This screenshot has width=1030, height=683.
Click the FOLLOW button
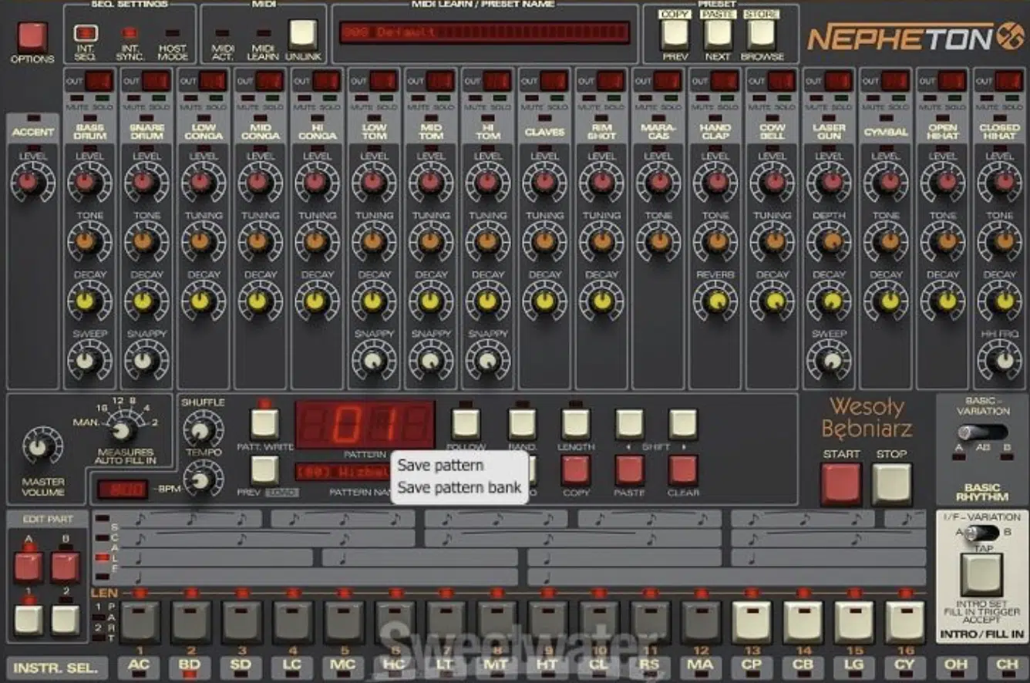point(466,424)
